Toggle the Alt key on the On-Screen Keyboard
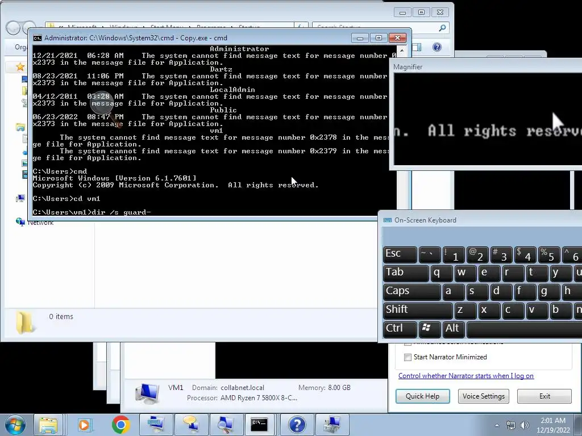 tap(453, 329)
